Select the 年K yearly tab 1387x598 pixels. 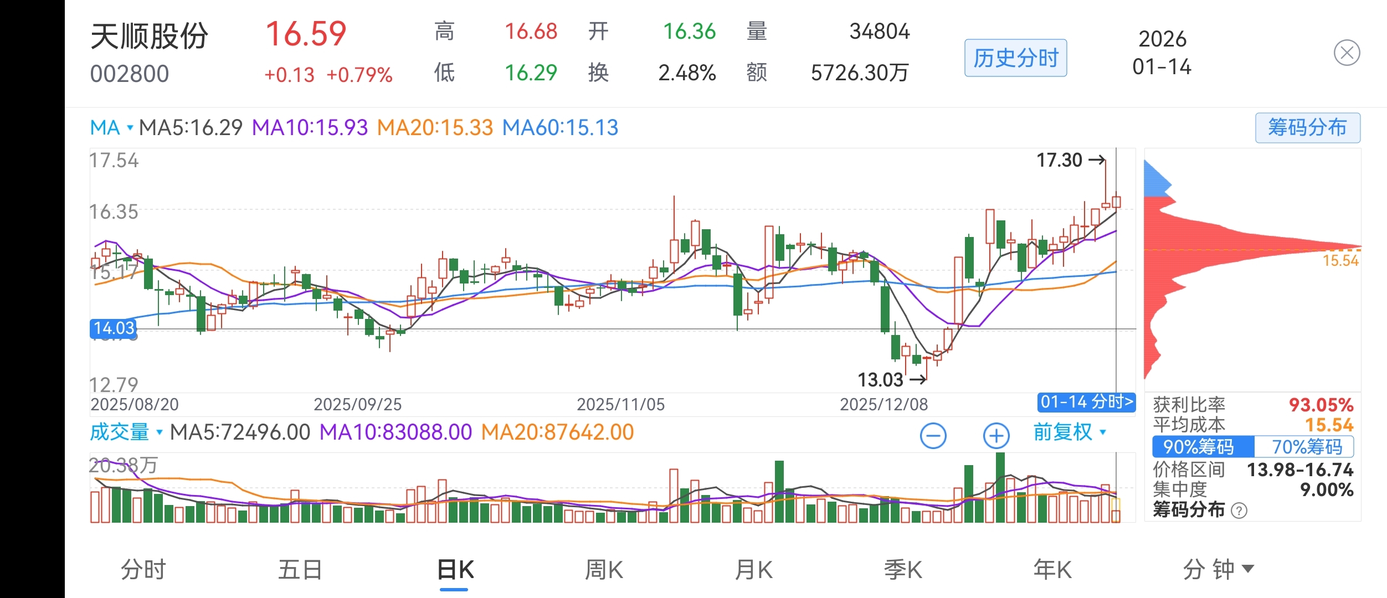click(x=1052, y=569)
